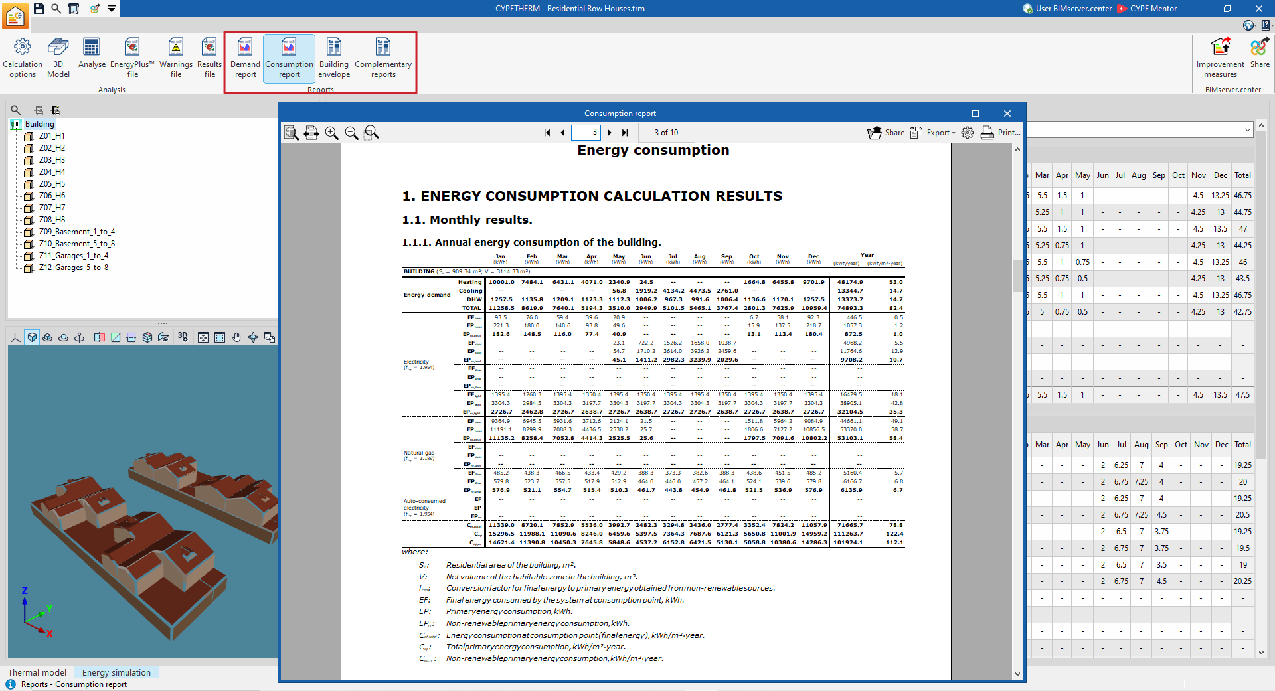Open the Building envelope report
The width and height of the screenshot is (1275, 691).
tap(334, 58)
